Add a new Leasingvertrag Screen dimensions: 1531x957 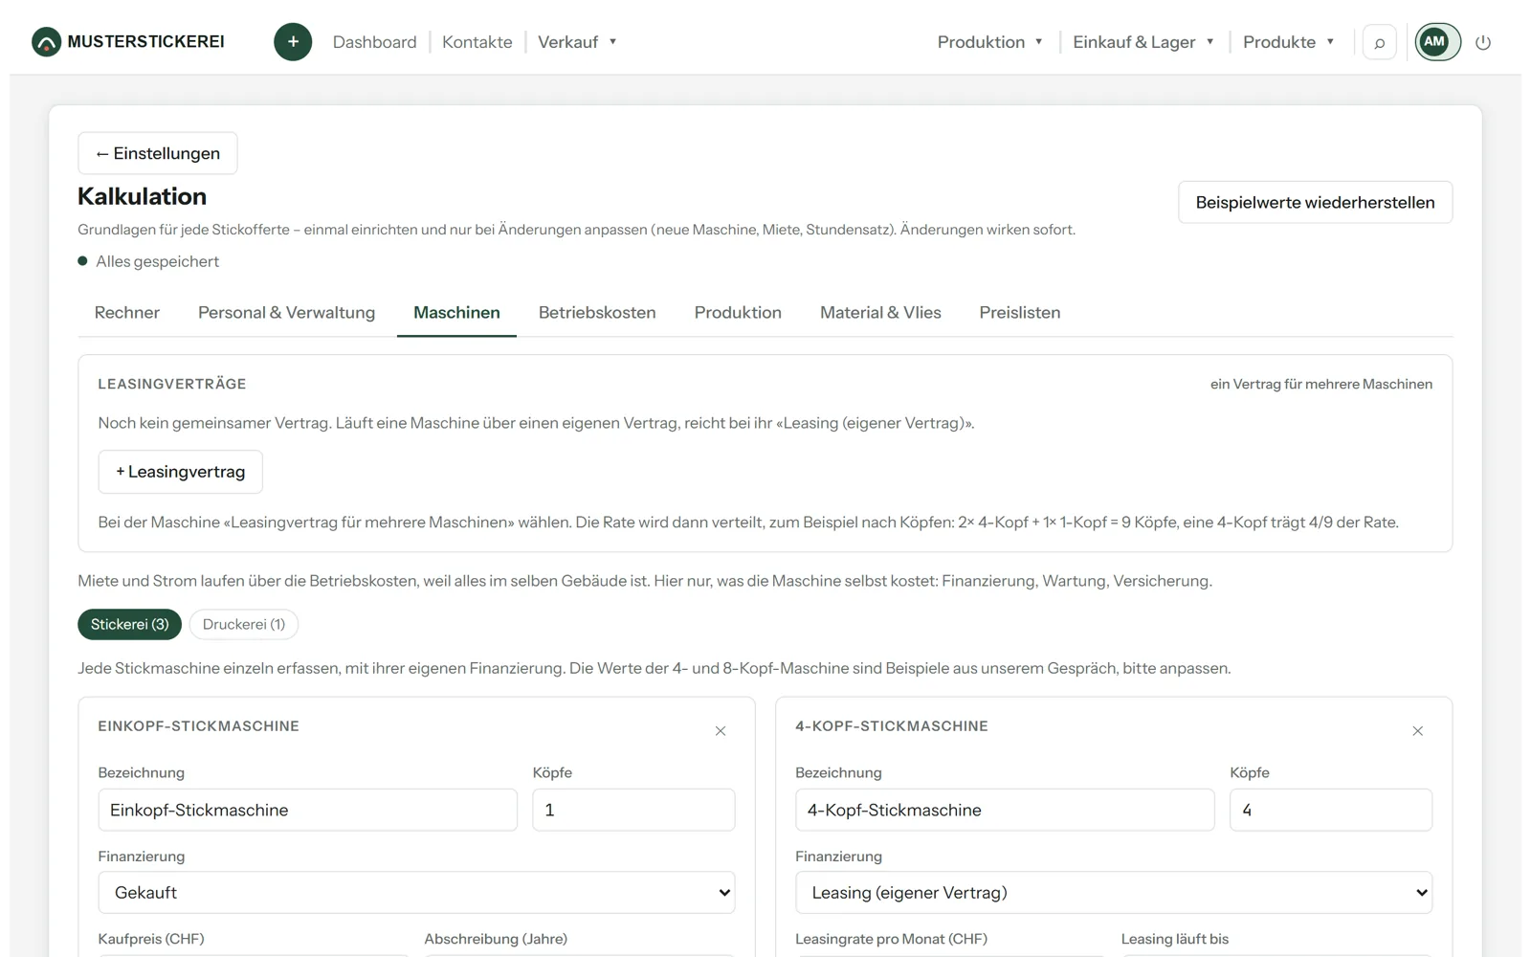point(181,472)
